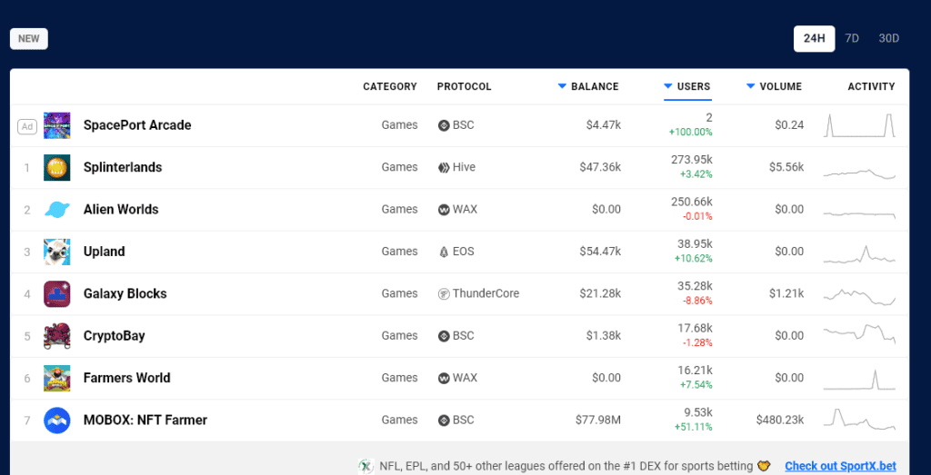Open the Alien Worlds dapp page
The image size is (931, 475).
click(121, 210)
